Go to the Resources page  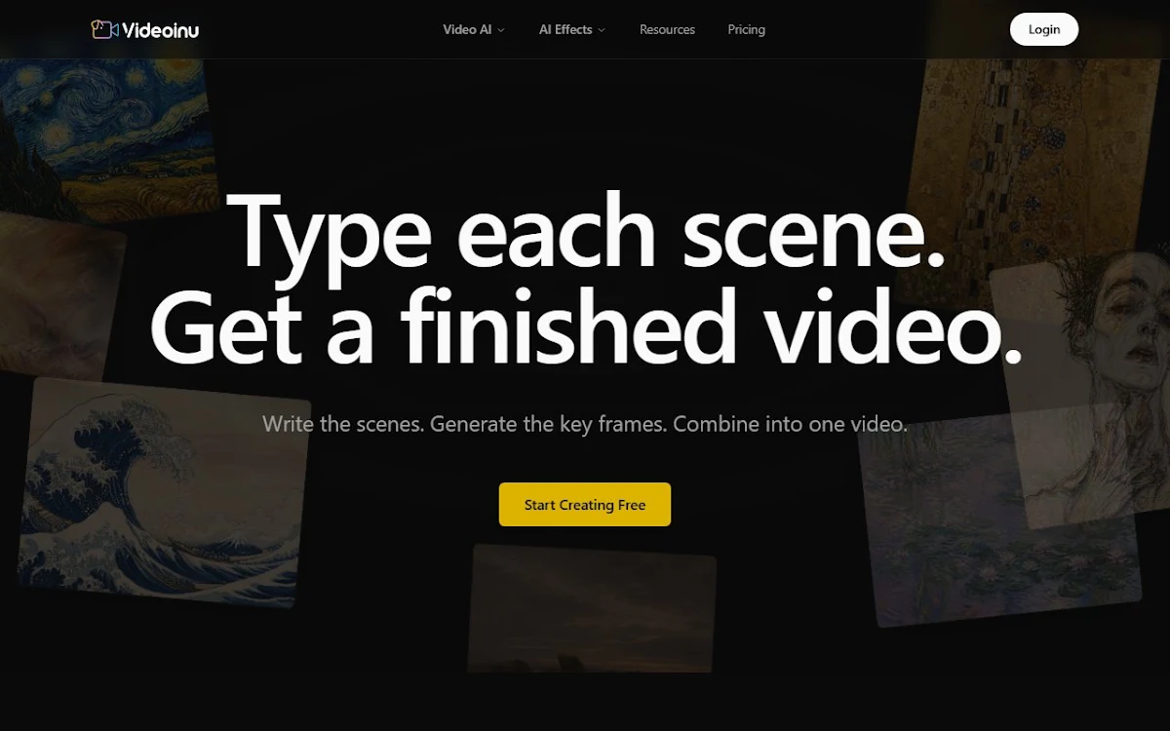coord(667,29)
